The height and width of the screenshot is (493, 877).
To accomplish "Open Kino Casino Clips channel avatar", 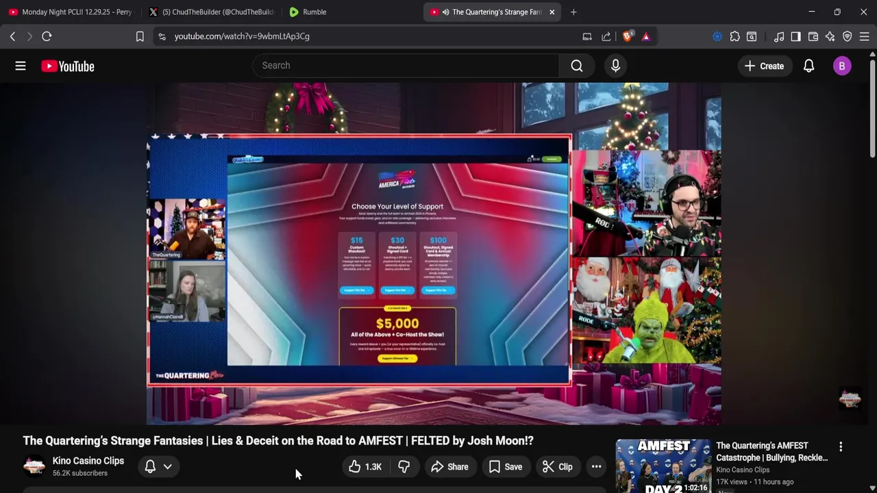I will coord(34,466).
